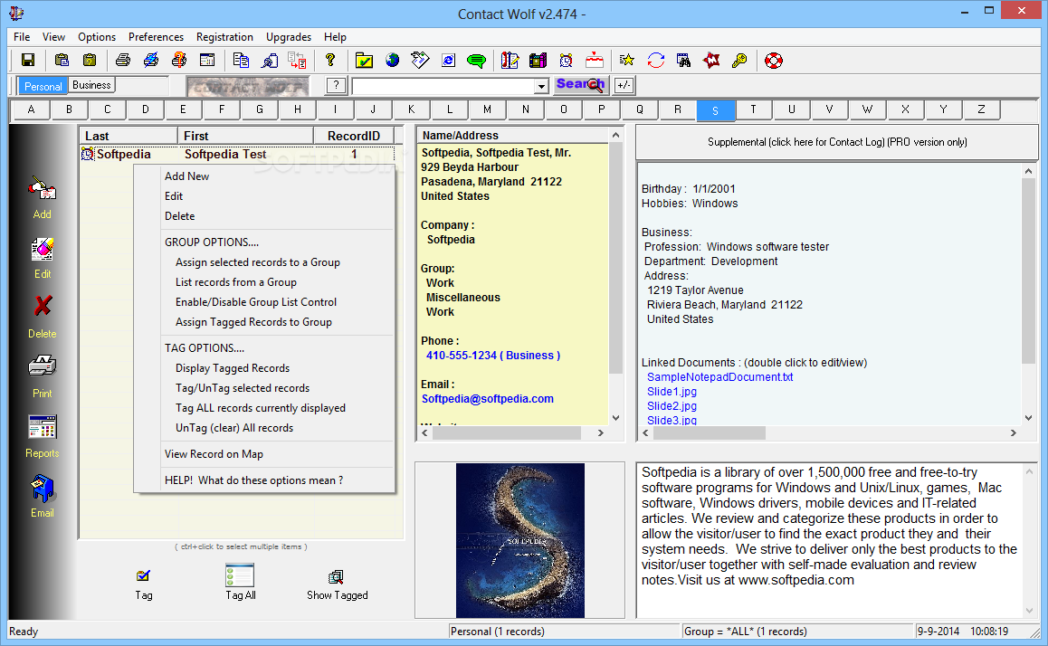This screenshot has height=646, width=1048.
Task: Click the 410-555-1234 business phone link
Action: pyautogui.click(x=493, y=356)
